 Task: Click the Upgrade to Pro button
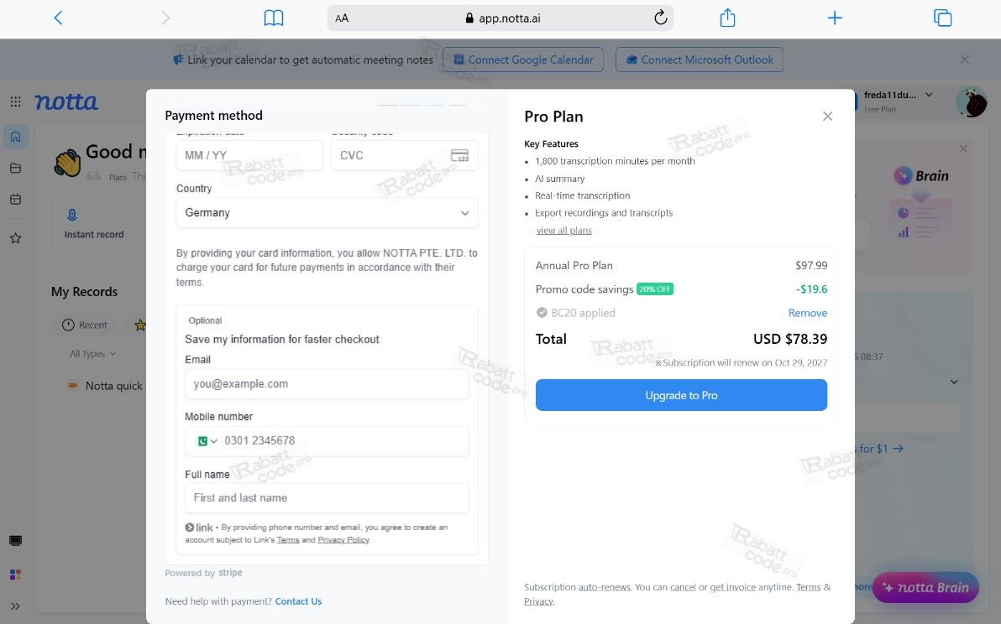[x=681, y=395]
